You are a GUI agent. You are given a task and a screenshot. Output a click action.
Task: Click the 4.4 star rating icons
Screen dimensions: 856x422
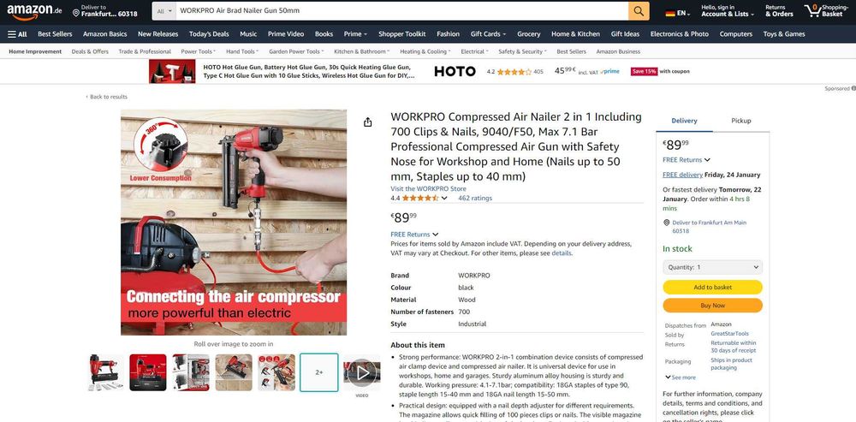420,199
